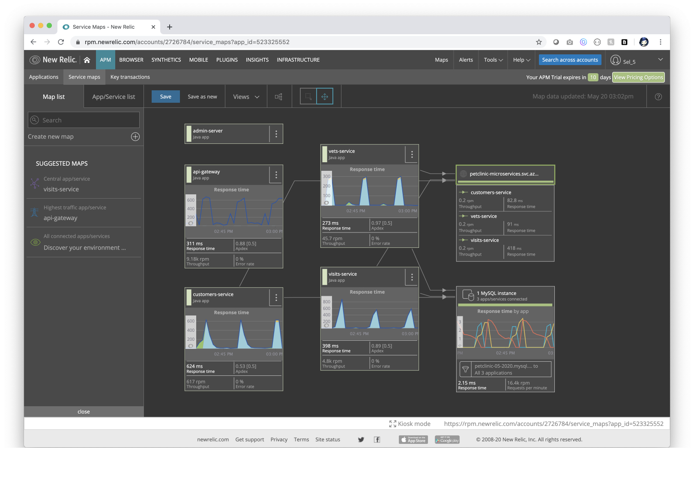Image resolution: width=694 pixels, height=479 pixels.
Task: Expand the Views dropdown
Action: pyautogui.click(x=246, y=97)
